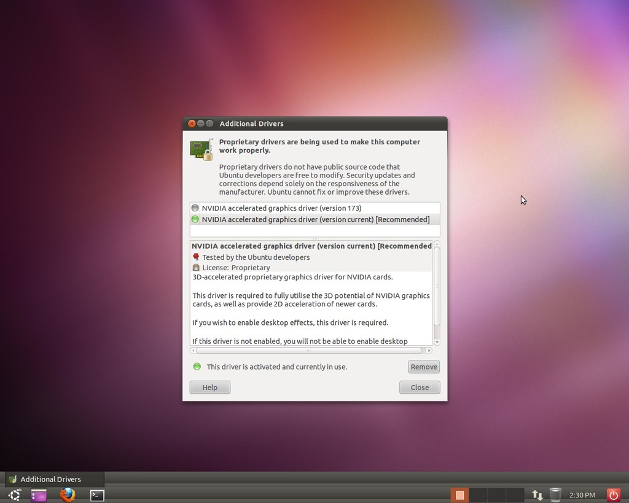Click 'License: Proprietary' text
The width and height of the screenshot is (629, 503).
click(236, 268)
